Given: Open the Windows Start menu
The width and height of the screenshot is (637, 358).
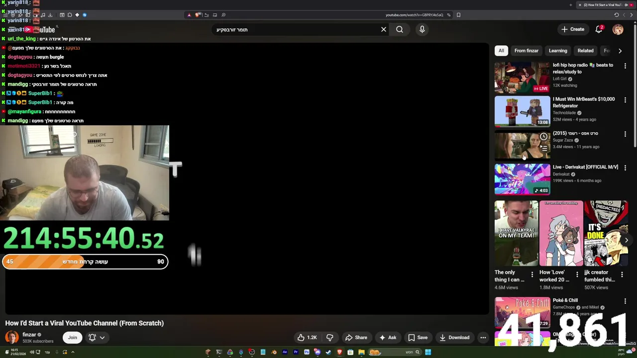Looking at the screenshot, I should coord(428,352).
